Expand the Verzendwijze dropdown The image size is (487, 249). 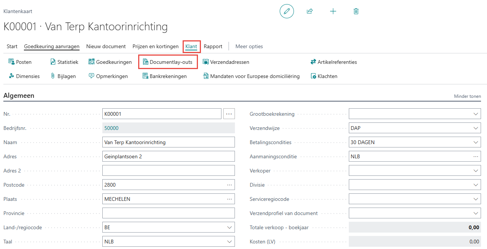(475, 128)
